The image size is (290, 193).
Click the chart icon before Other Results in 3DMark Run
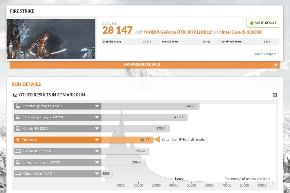click(x=15, y=95)
